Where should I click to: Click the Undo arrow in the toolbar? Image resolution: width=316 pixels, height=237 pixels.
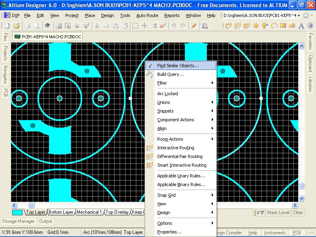(174, 26)
